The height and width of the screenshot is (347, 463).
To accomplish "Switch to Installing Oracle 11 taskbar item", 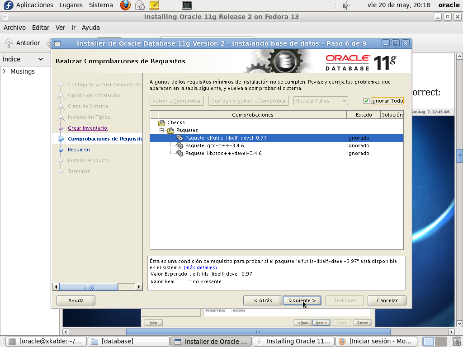I will (x=293, y=342).
